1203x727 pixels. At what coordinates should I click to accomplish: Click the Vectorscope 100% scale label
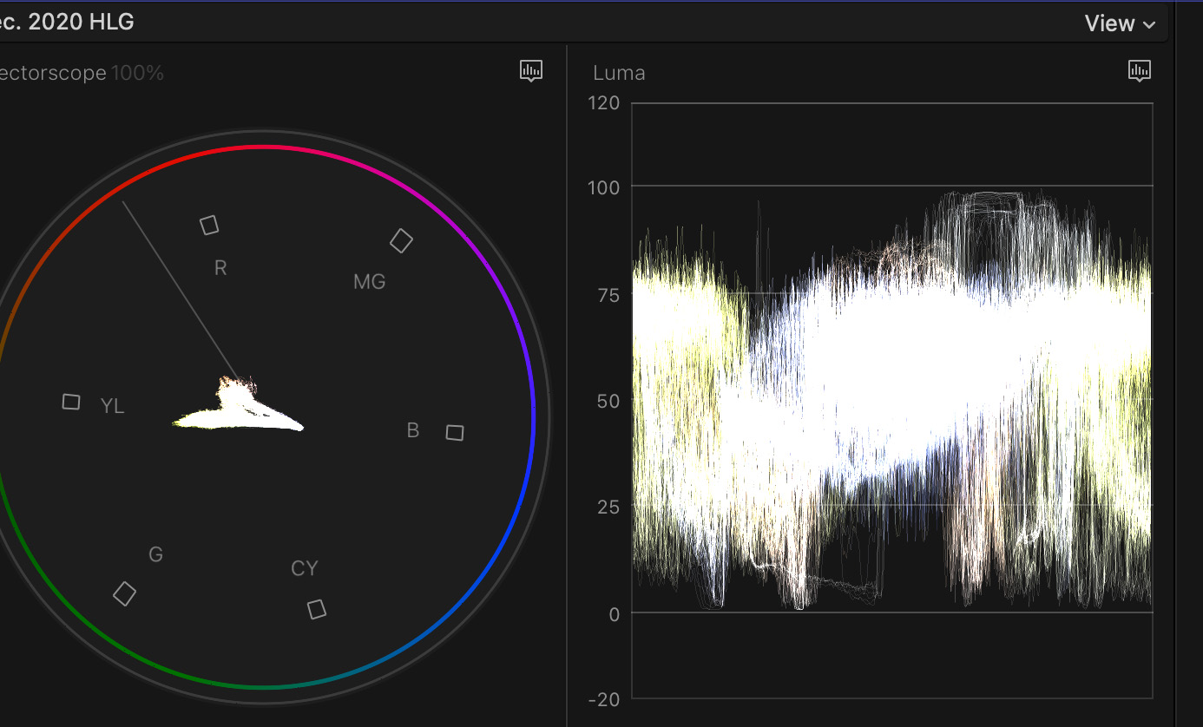pyautogui.click(x=137, y=73)
